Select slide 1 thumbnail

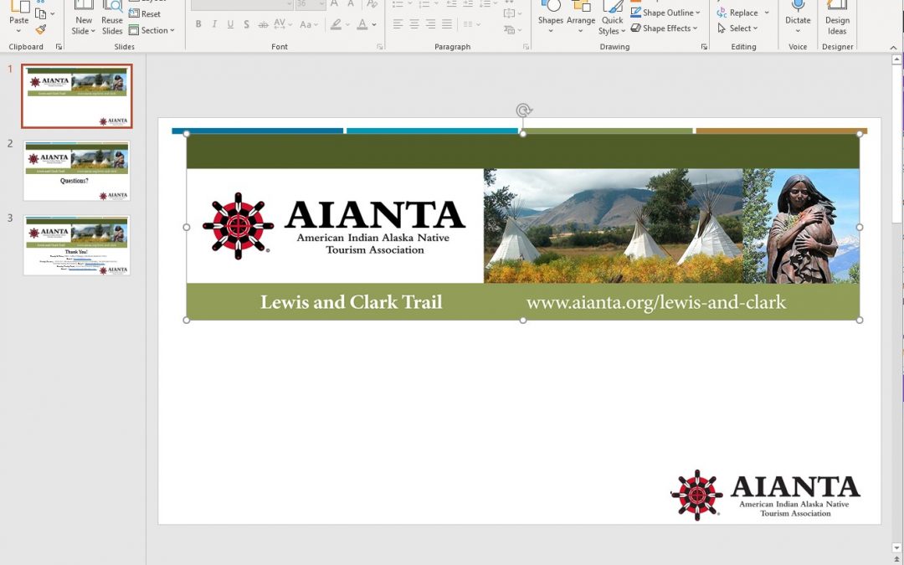pos(77,95)
